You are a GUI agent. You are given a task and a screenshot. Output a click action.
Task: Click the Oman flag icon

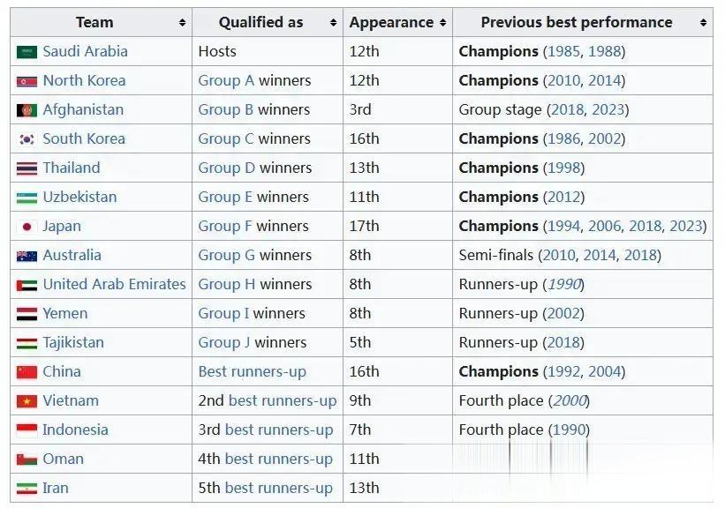26,459
